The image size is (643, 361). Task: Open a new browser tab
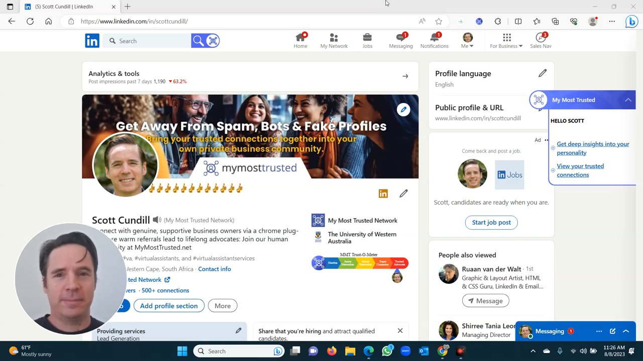tap(128, 7)
